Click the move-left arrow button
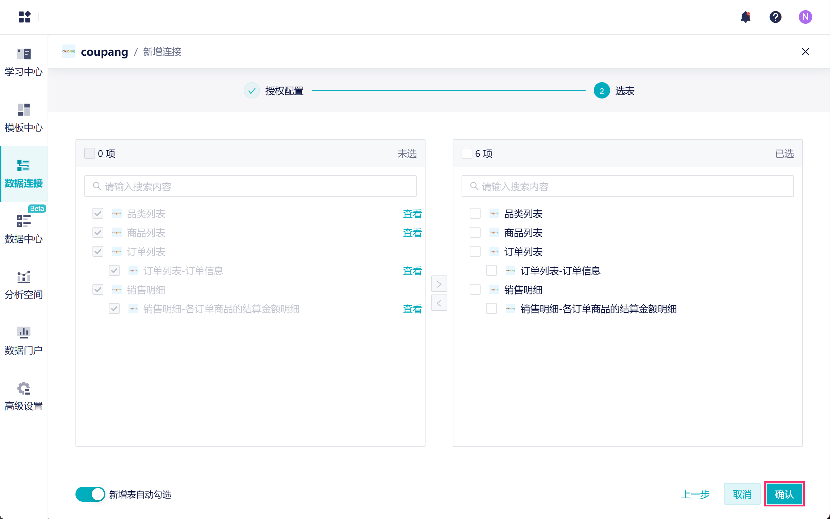The image size is (830, 519). pos(439,303)
